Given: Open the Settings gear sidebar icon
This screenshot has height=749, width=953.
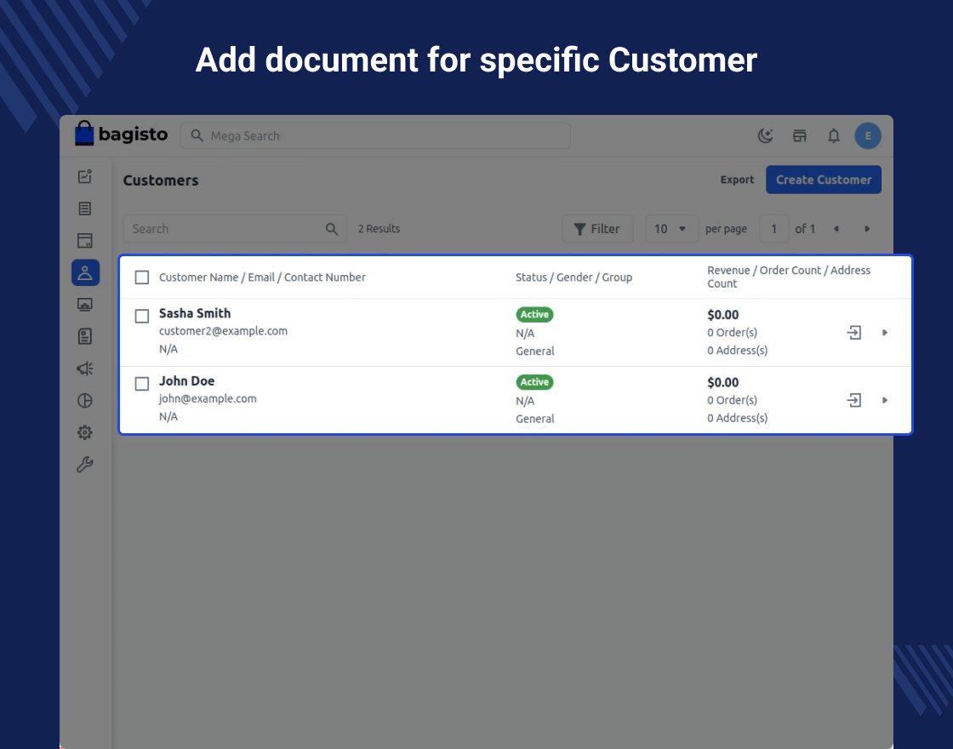Looking at the screenshot, I should coord(85,432).
